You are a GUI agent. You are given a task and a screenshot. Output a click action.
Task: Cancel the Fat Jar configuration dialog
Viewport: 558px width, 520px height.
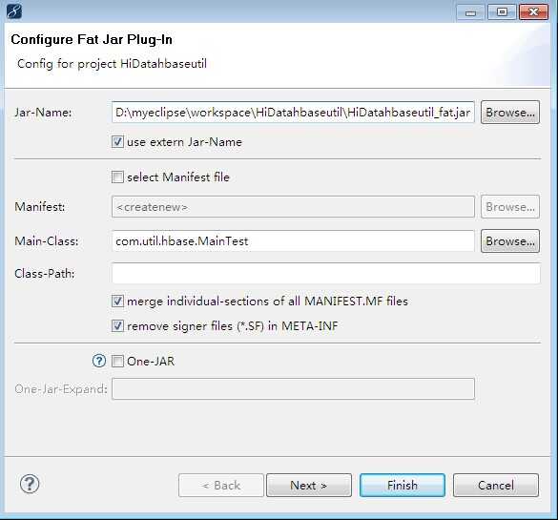(x=496, y=485)
